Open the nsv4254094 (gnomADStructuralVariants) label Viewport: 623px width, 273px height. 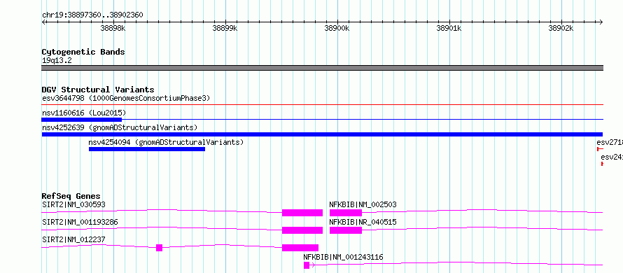166,142
